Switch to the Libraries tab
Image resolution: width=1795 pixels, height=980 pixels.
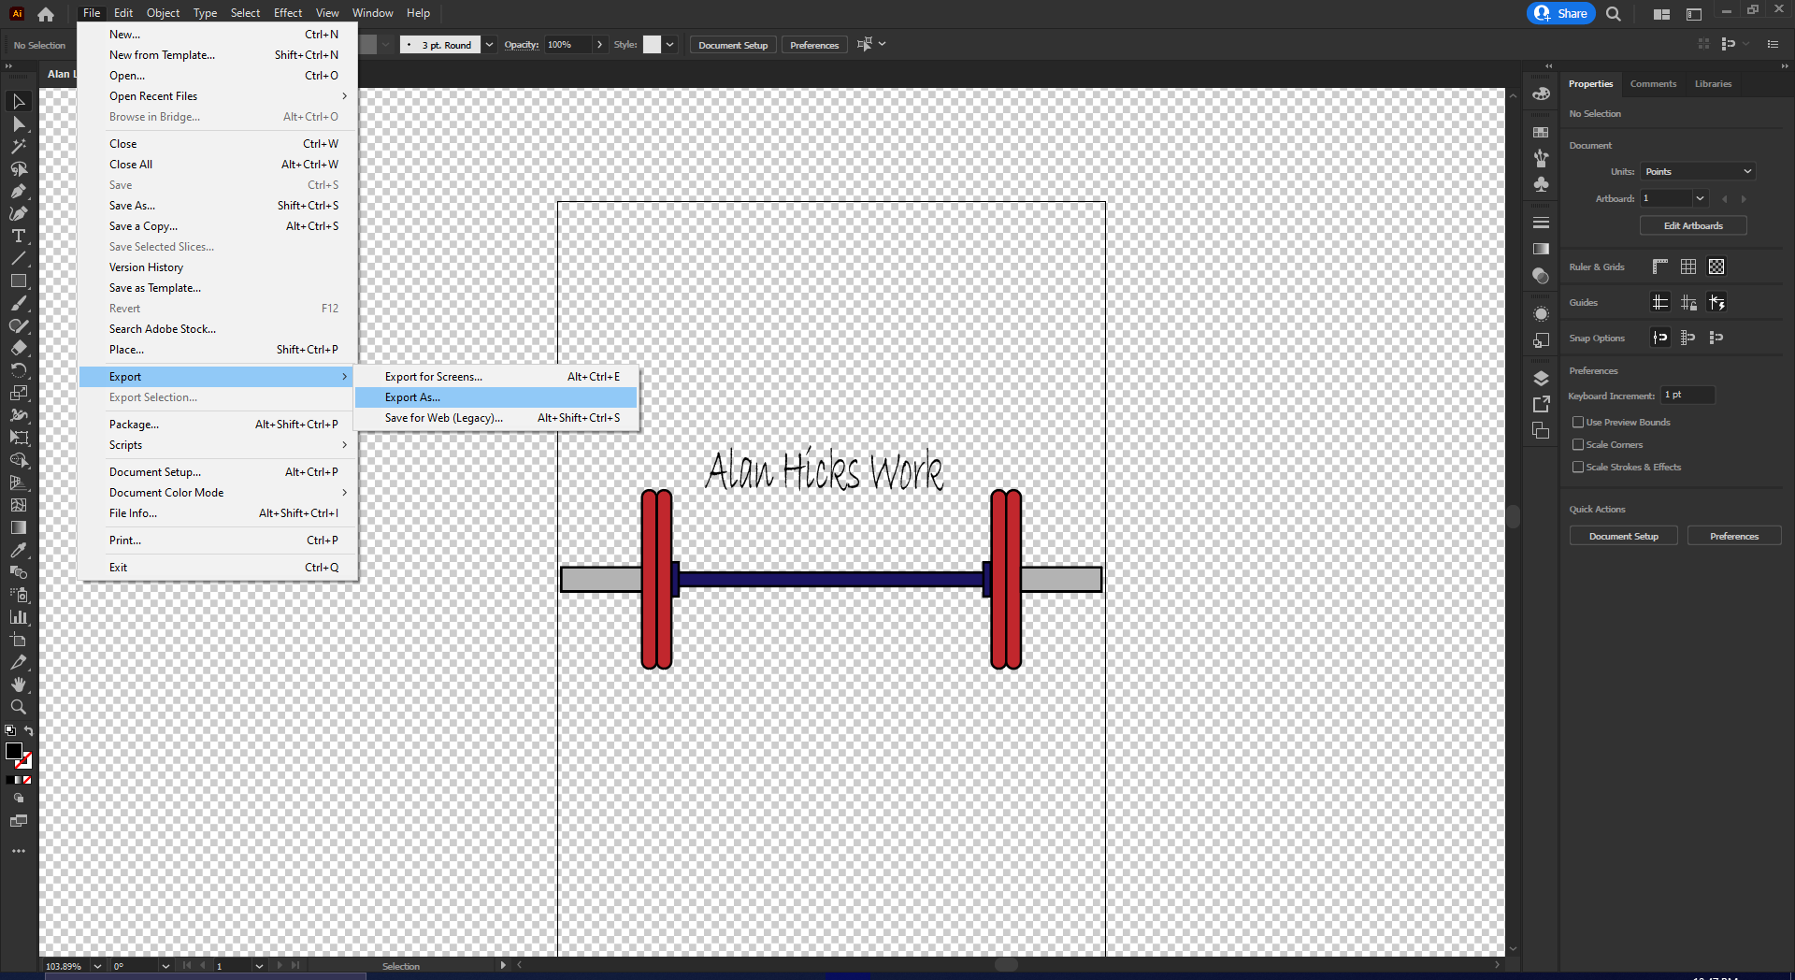(x=1713, y=84)
